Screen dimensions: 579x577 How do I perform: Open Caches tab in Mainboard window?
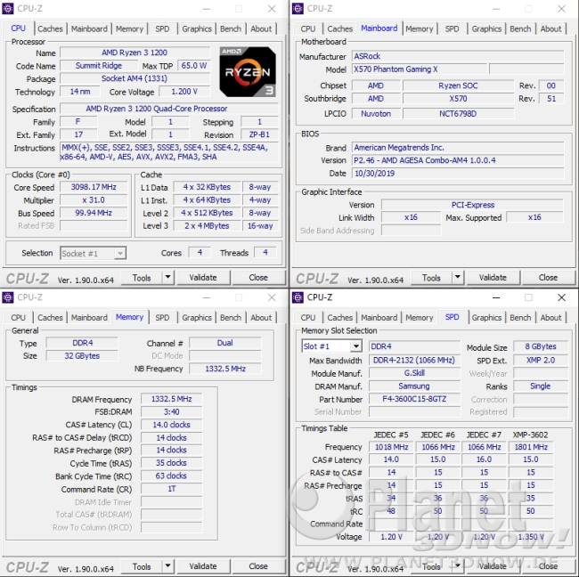coord(340,28)
